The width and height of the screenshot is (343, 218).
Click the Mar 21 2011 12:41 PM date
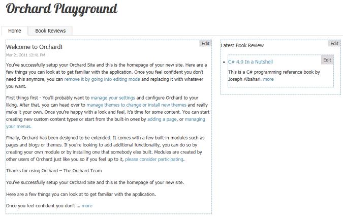tap(25, 55)
